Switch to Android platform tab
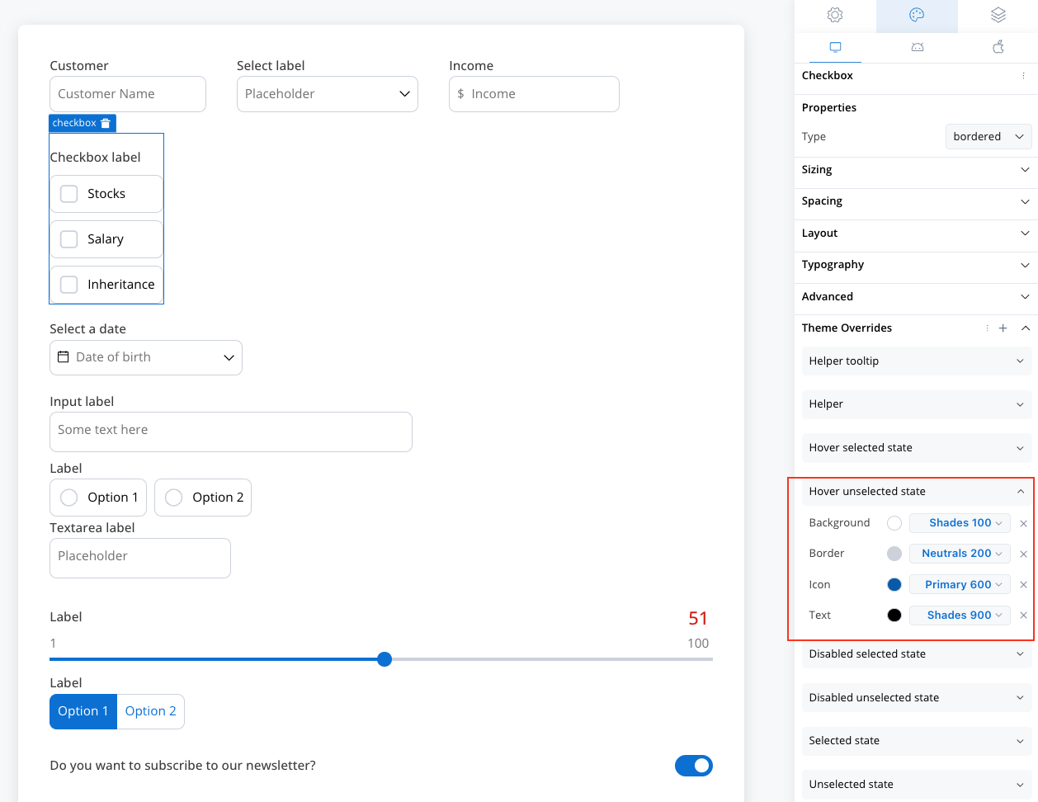 pyautogui.click(x=917, y=47)
